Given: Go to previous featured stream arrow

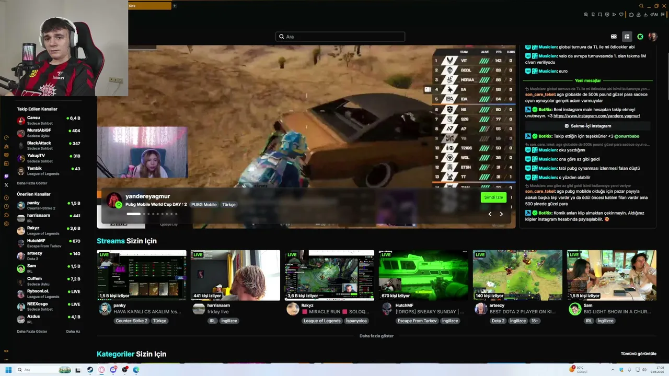Looking at the screenshot, I should (x=490, y=214).
